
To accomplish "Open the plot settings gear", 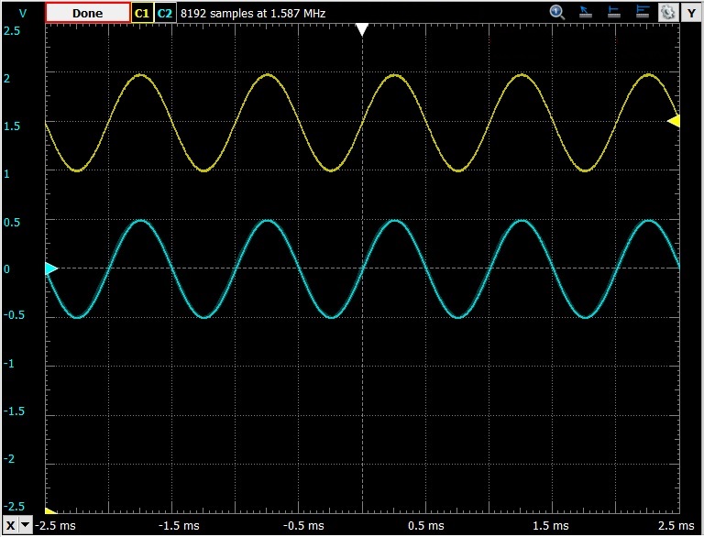I will point(668,13).
